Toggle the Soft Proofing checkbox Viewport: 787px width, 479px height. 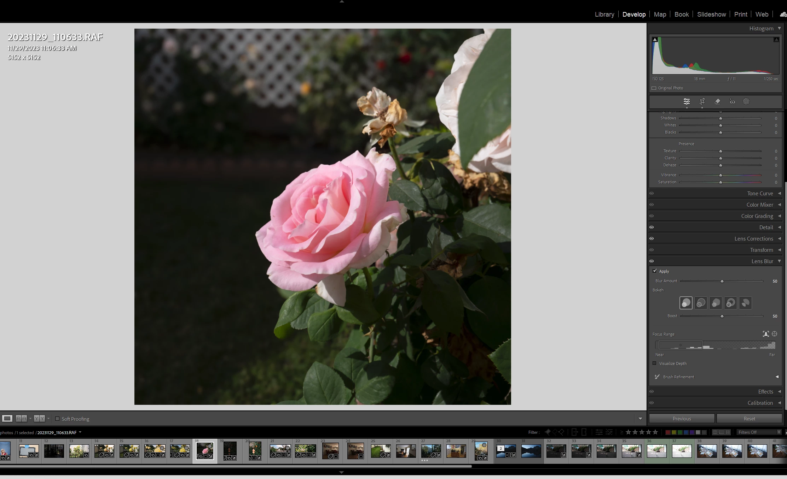tap(57, 419)
